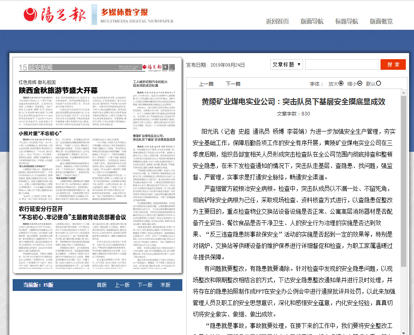Click the orange 搜索 button
This screenshot has width=414, height=335.
click(393, 64)
